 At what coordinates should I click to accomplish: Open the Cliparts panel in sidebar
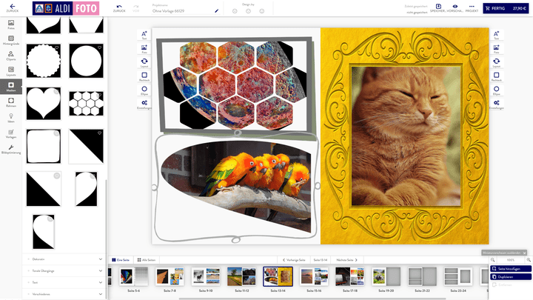[11, 56]
